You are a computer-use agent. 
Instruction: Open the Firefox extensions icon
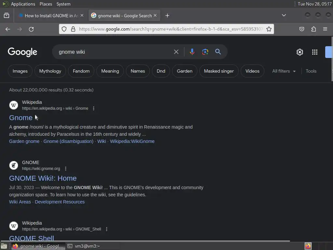pyautogui.click(x=313, y=29)
